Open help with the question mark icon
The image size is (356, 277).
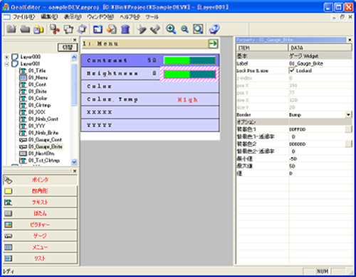point(214,29)
